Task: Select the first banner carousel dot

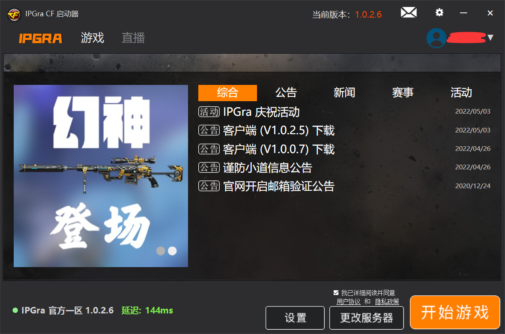Action: [161, 251]
